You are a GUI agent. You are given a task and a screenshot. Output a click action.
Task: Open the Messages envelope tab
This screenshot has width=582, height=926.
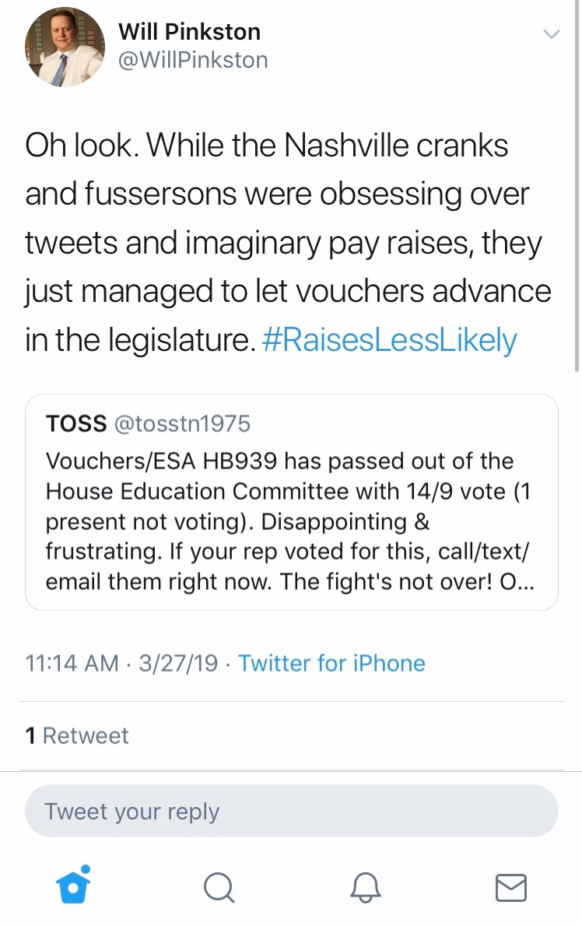click(510, 887)
